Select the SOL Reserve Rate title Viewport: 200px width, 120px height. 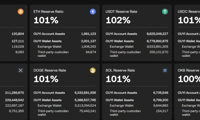(120, 70)
